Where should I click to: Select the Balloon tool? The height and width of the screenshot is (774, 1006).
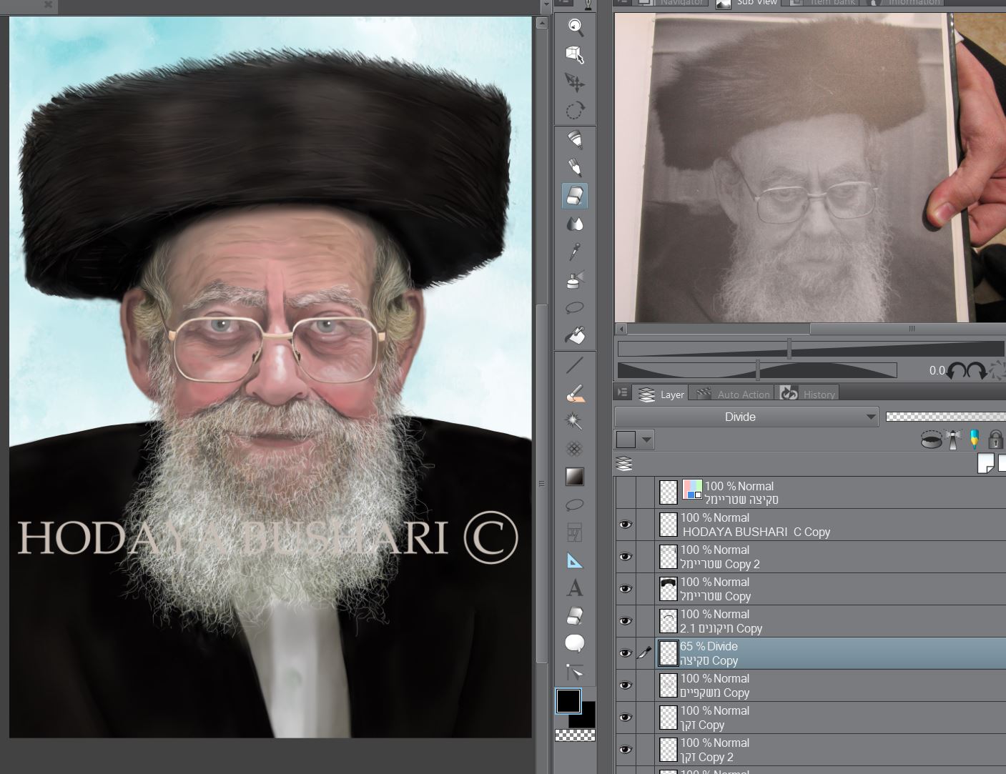click(575, 642)
